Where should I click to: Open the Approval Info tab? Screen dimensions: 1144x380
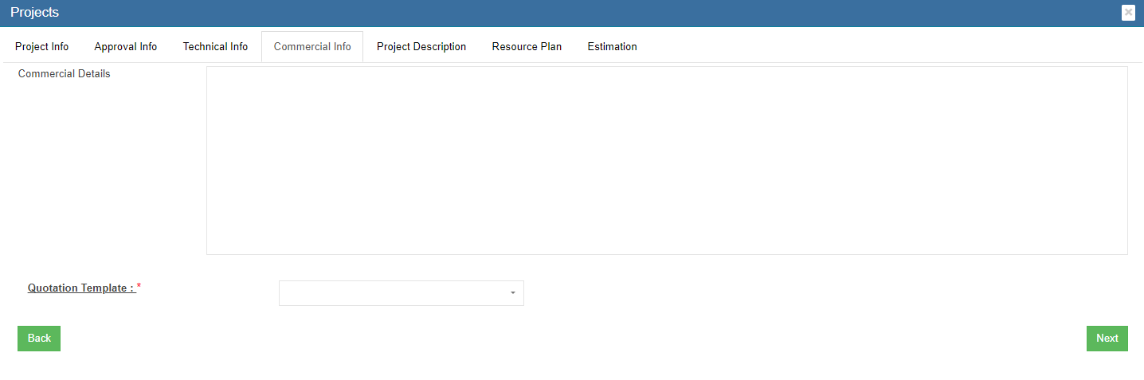[126, 47]
